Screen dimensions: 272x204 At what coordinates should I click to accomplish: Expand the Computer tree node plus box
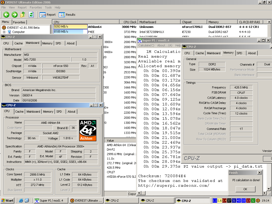coord(4,32)
